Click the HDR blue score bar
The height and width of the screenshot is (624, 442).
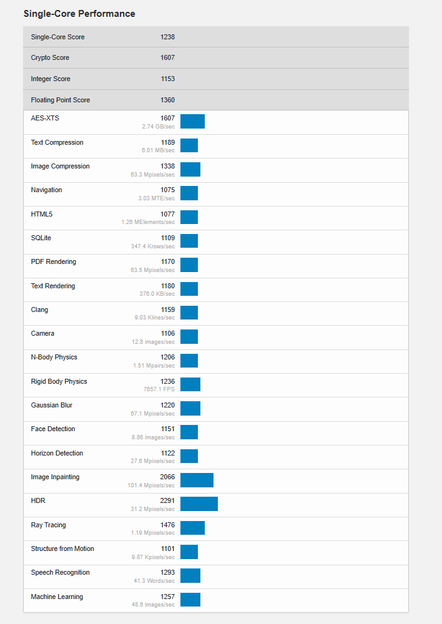point(199,504)
